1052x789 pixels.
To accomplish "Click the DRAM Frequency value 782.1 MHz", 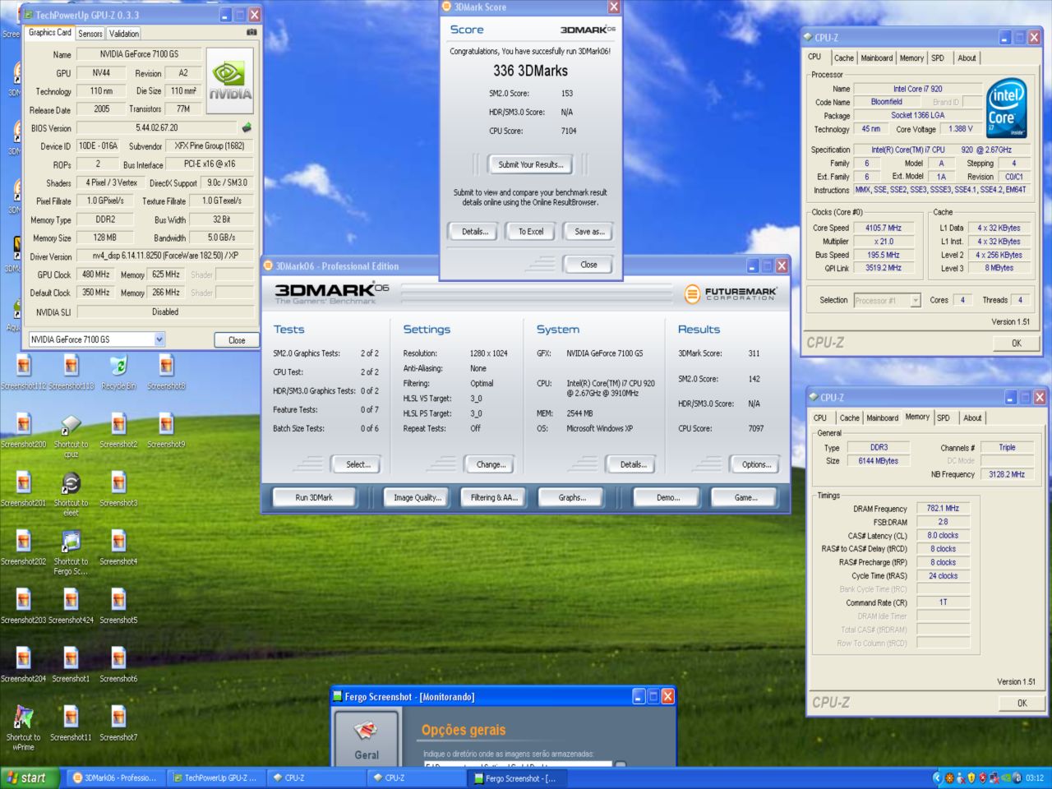I will [x=944, y=509].
